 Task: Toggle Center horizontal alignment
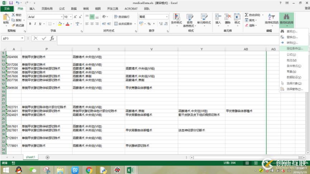click(92, 24)
